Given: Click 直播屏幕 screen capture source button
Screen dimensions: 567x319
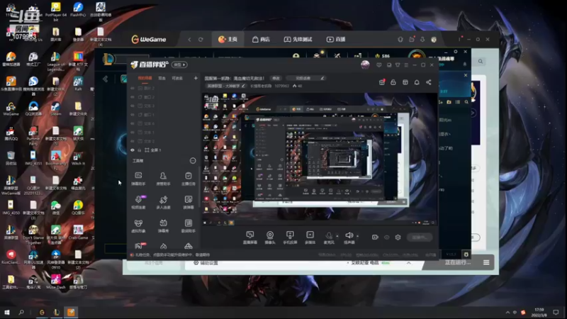Looking at the screenshot, I should point(250,237).
